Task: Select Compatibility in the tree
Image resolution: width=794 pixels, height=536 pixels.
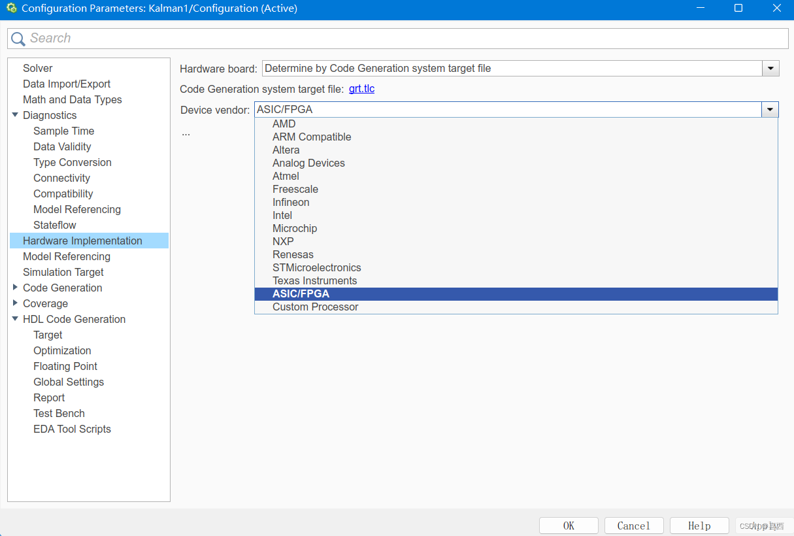Action: click(63, 194)
